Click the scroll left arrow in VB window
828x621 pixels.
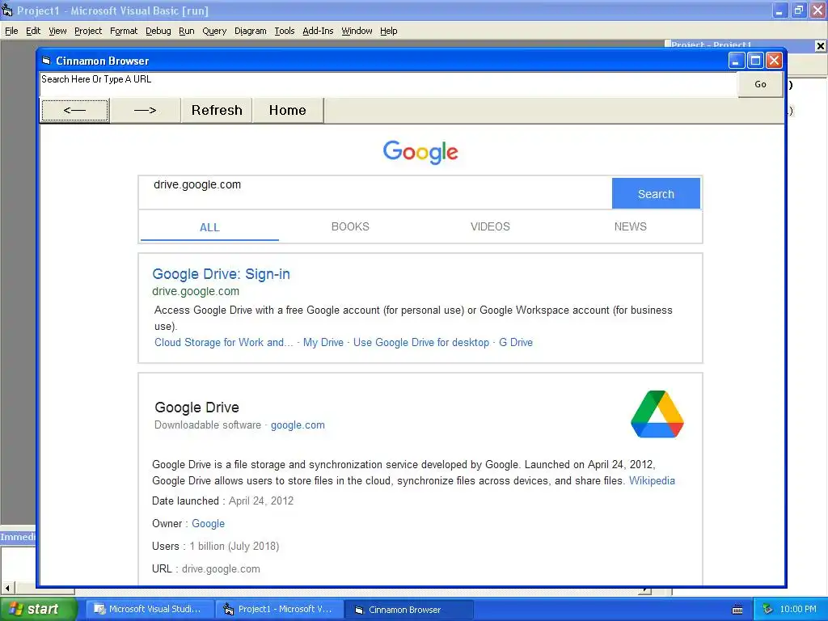pos(7,588)
